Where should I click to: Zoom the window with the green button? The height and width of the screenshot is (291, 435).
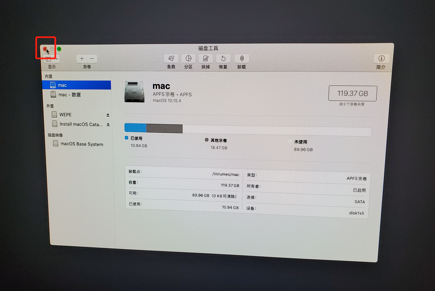pos(59,49)
